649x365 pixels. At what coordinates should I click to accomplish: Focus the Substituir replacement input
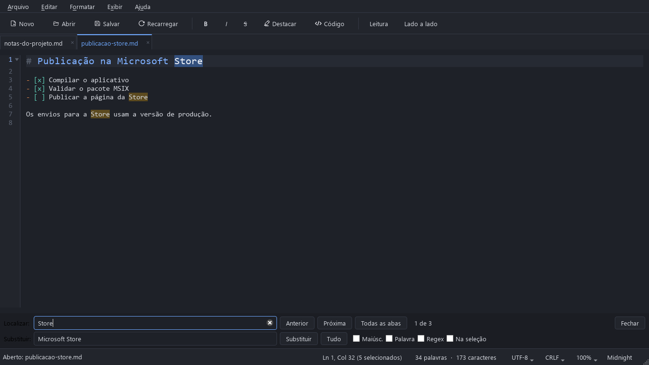tap(155, 339)
